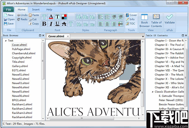Select Copyright.xhtml in Book Browser
189x128 pixels.
[x=22, y=58]
